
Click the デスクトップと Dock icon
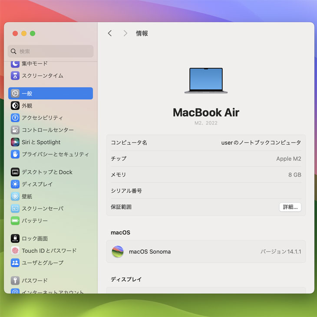[x=15, y=172]
